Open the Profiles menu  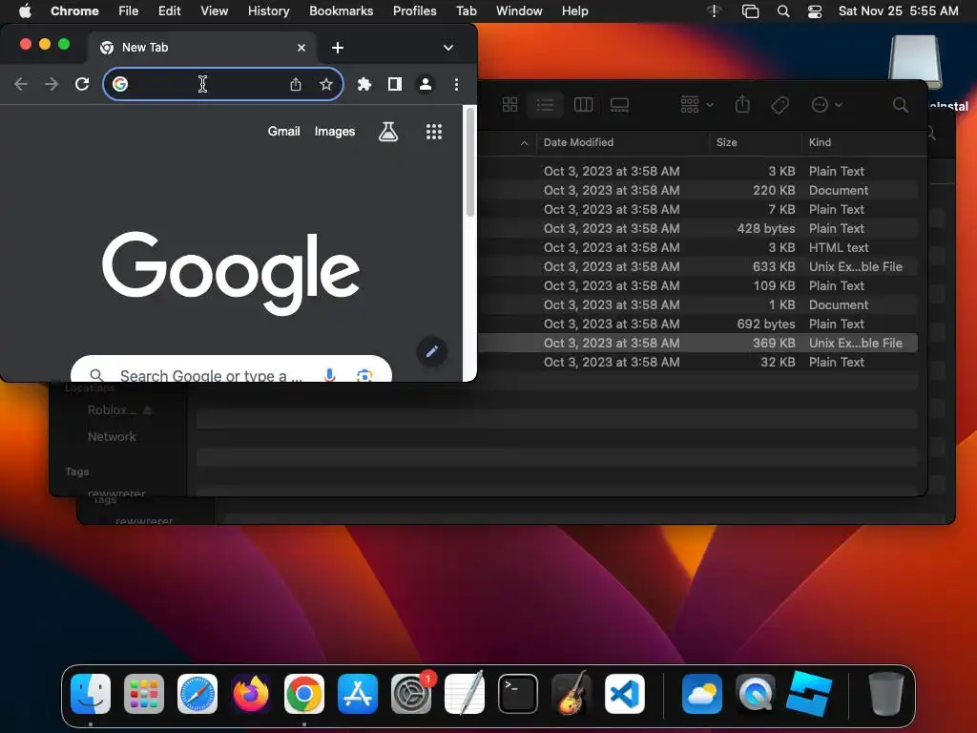click(x=414, y=10)
